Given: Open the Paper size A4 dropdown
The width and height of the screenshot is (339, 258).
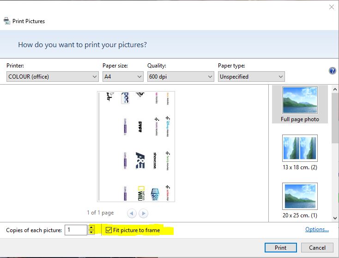Looking at the screenshot, I should [123, 77].
